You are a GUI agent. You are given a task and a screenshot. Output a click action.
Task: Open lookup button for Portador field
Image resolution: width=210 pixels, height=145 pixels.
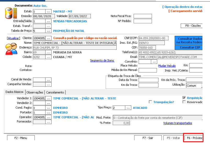tap(48, 113)
